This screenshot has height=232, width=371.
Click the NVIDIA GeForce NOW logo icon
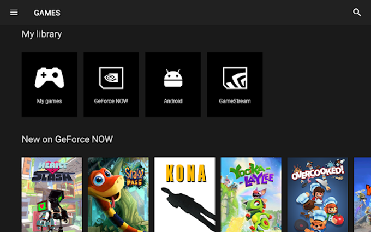pos(111,78)
